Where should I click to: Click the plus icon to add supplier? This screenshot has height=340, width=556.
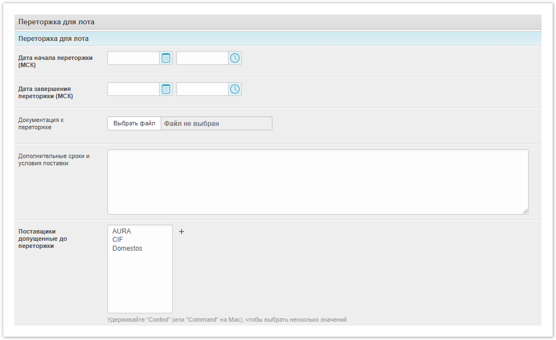[x=181, y=232]
